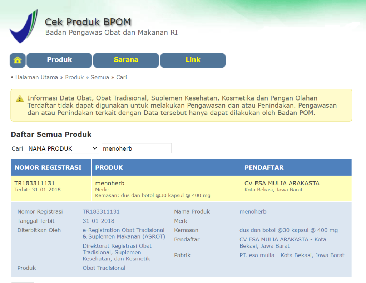
Task: Click the Produk breadcrumb link
Action: [x=74, y=77]
